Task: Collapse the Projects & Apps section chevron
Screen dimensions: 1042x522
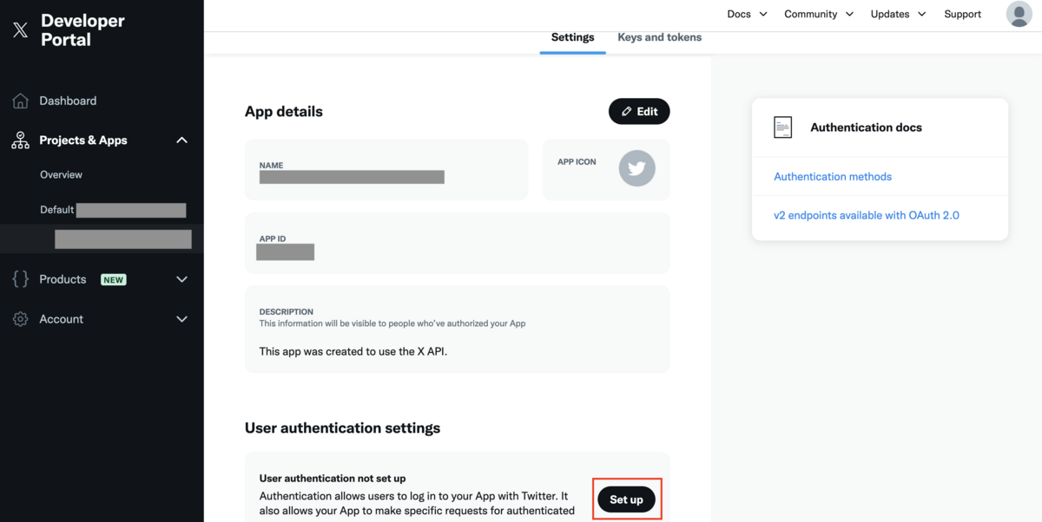Action: tap(181, 140)
